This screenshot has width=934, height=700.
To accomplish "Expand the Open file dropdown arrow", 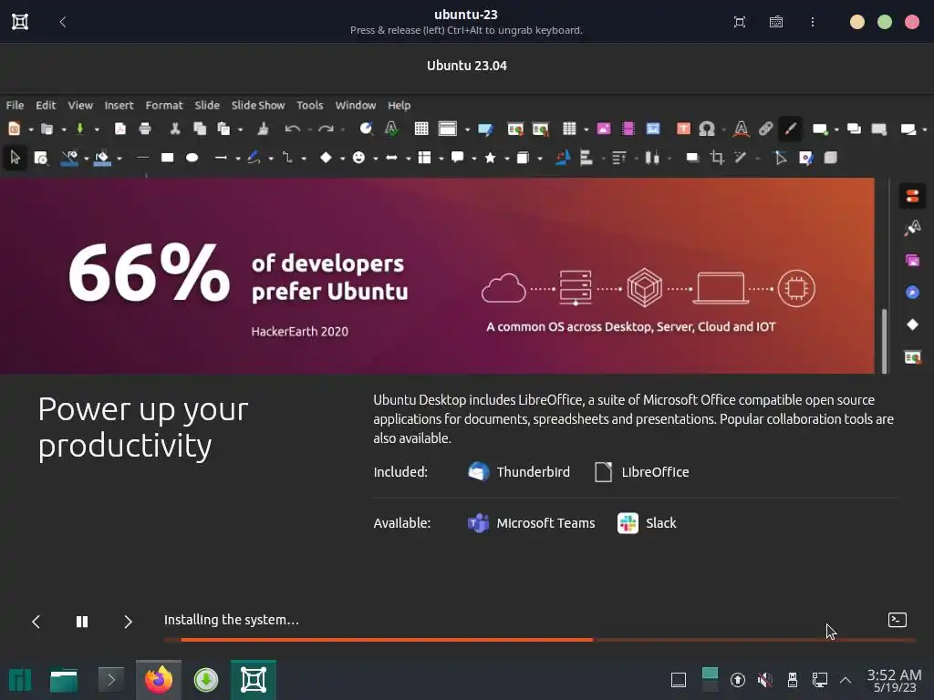I will 63,129.
